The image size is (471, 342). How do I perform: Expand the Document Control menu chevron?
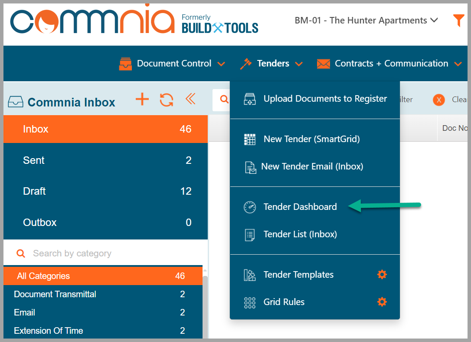click(221, 64)
